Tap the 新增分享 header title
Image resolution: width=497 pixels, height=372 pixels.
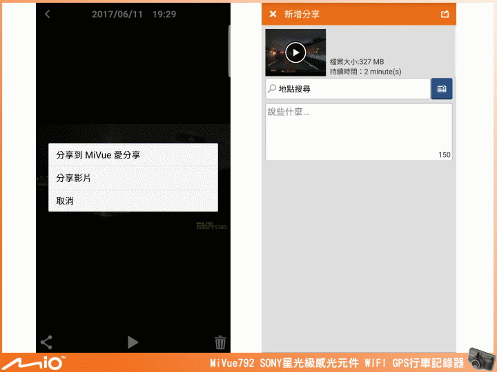click(303, 14)
